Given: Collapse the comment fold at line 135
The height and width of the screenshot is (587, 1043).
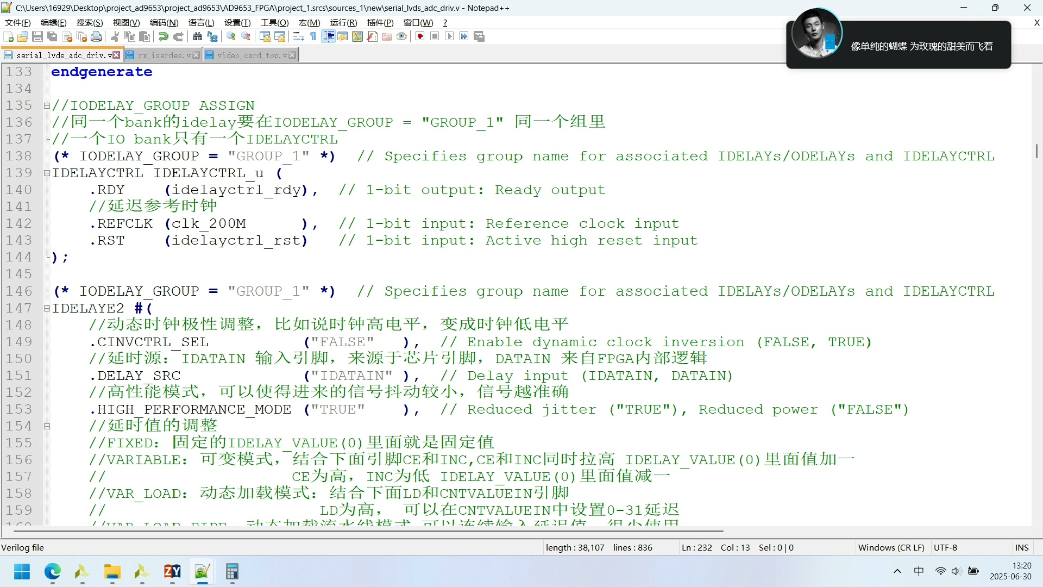Looking at the screenshot, I should 47,105.
